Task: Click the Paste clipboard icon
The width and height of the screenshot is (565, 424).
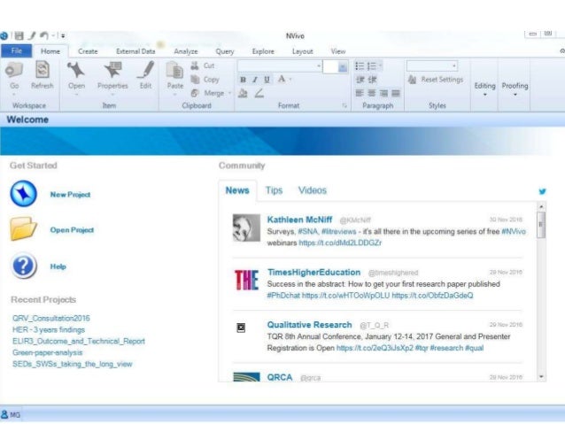Action: tap(174, 70)
